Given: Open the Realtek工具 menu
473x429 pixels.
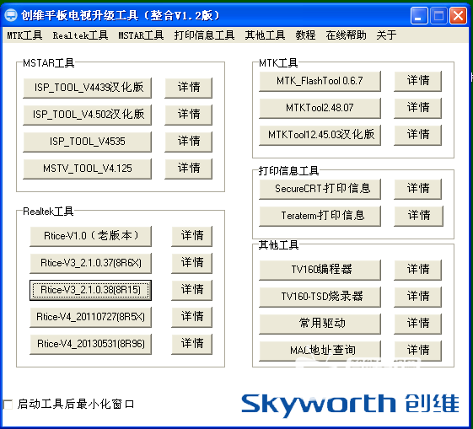Looking at the screenshot, I should pos(80,35).
